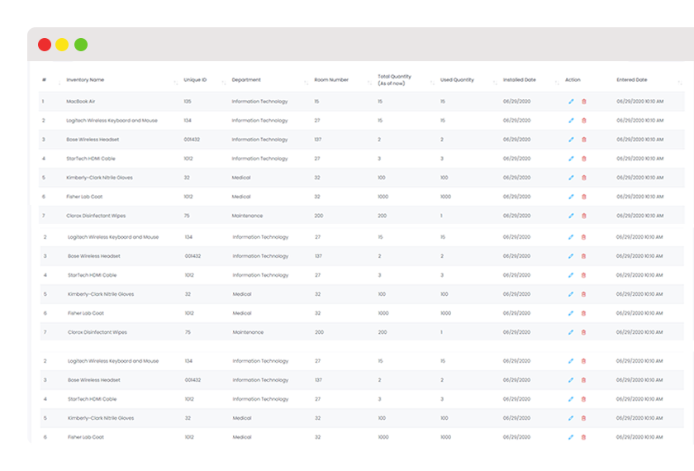Minimize window with the yellow button
This screenshot has height=471, width=694.
point(62,45)
